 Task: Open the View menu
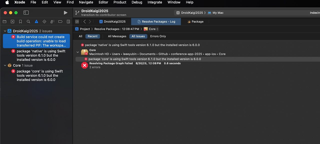tap(57, 2)
